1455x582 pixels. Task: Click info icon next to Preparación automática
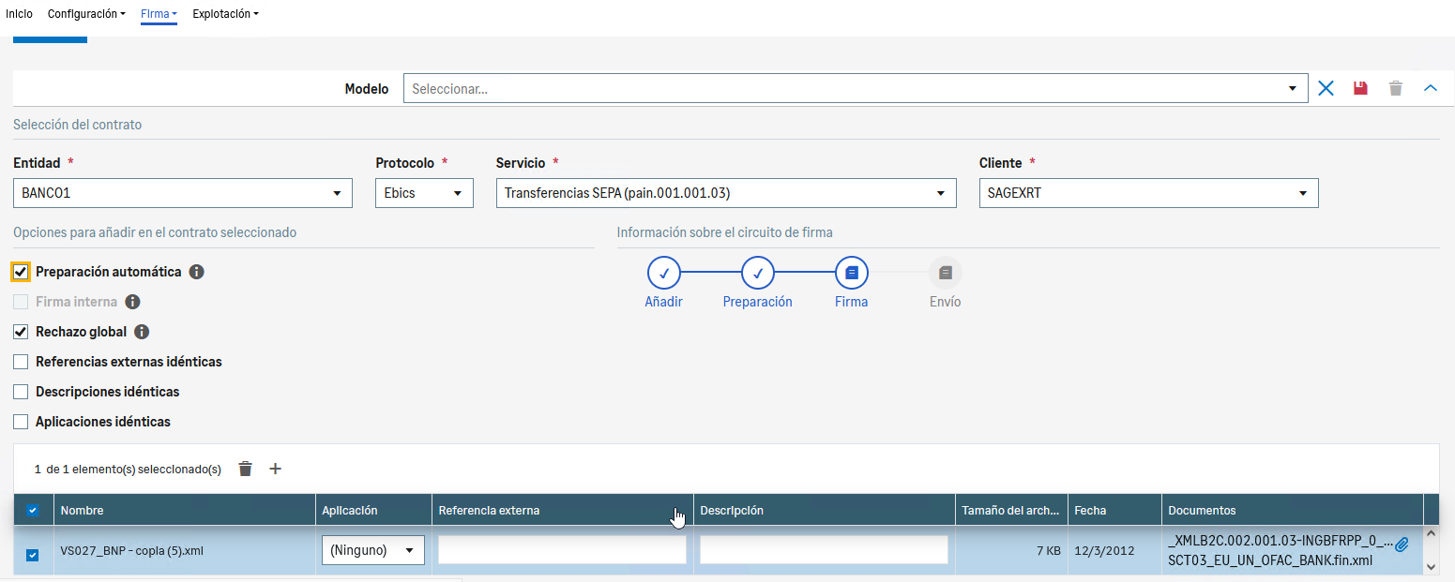[x=196, y=272]
